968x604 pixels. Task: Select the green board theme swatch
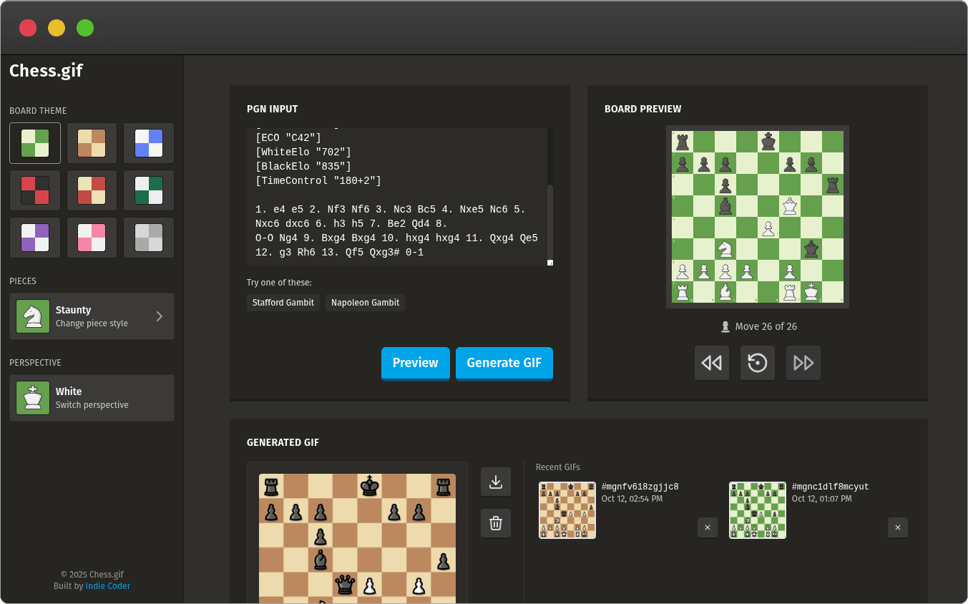coord(34,143)
